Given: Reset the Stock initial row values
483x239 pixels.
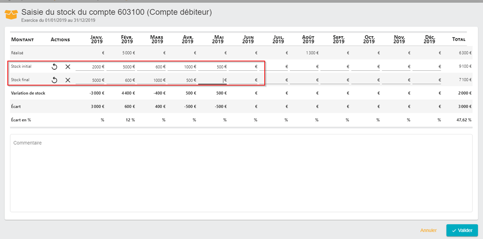Looking at the screenshot, I should (55, 66).
